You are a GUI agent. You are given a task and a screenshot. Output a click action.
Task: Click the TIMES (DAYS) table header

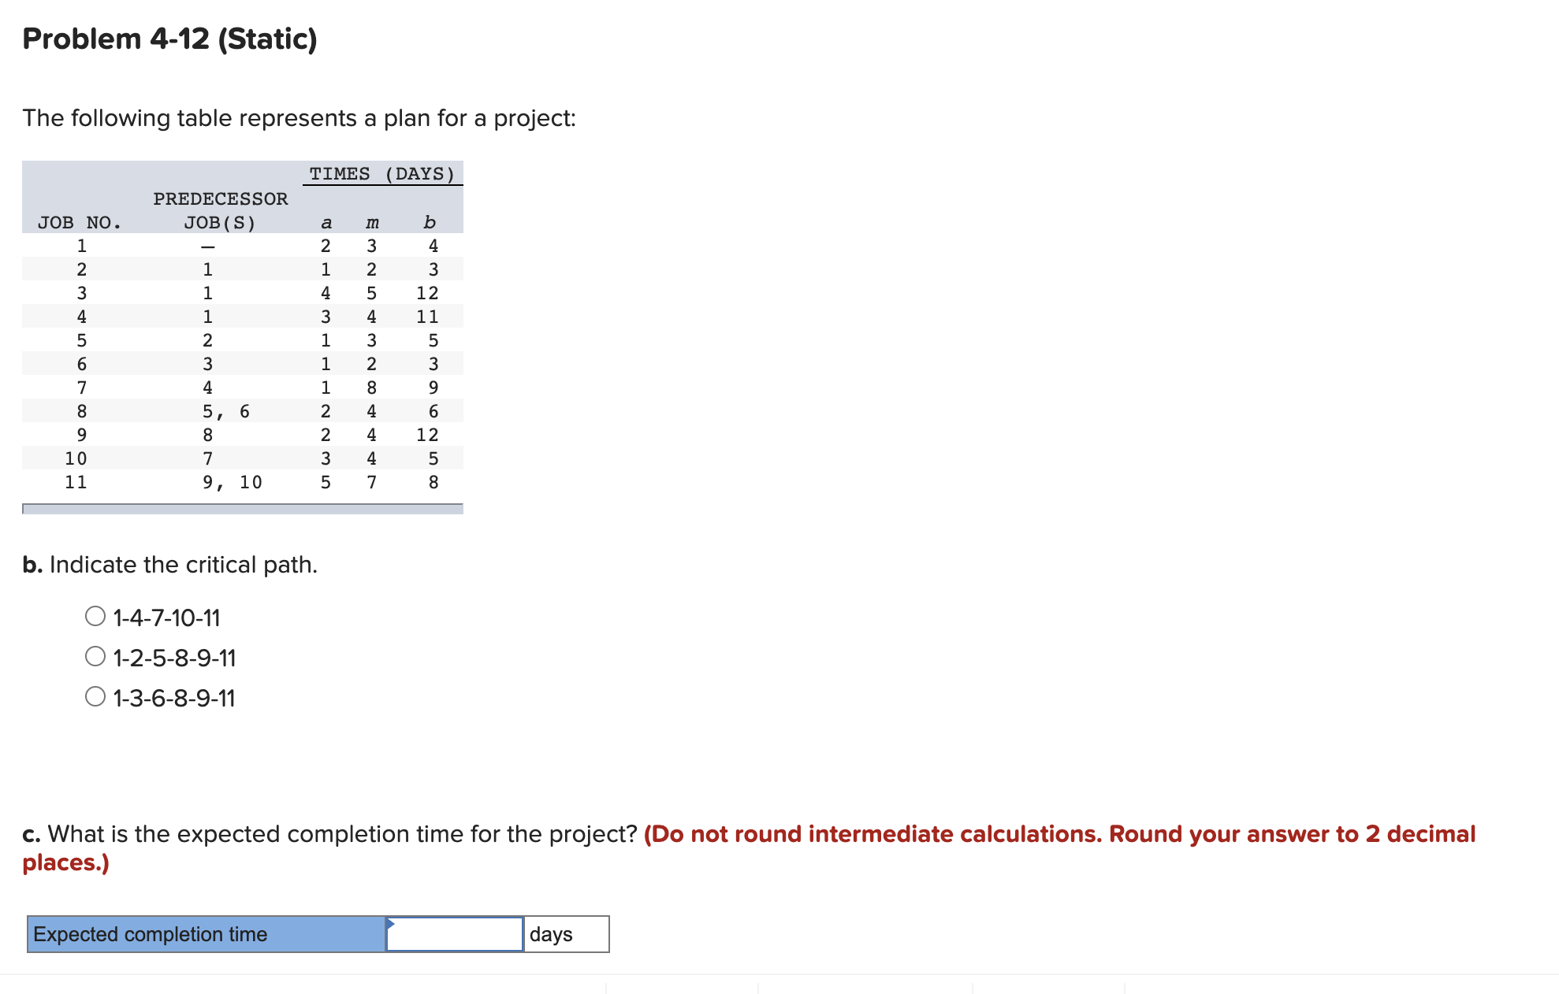pyautogui.click(x=381, y=174)
